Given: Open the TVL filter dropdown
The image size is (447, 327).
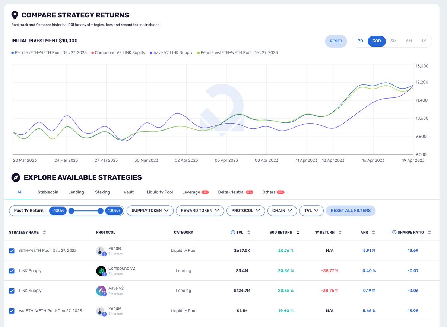Looking at the screenshot, I should (311, 211).
